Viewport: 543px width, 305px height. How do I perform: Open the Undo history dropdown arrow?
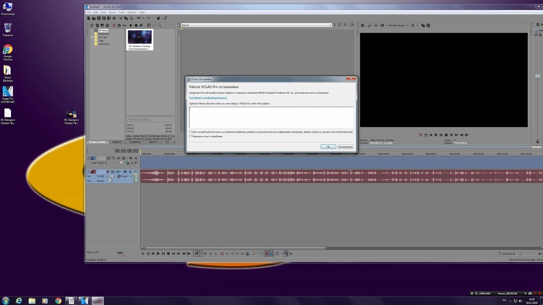click(143, 18)
